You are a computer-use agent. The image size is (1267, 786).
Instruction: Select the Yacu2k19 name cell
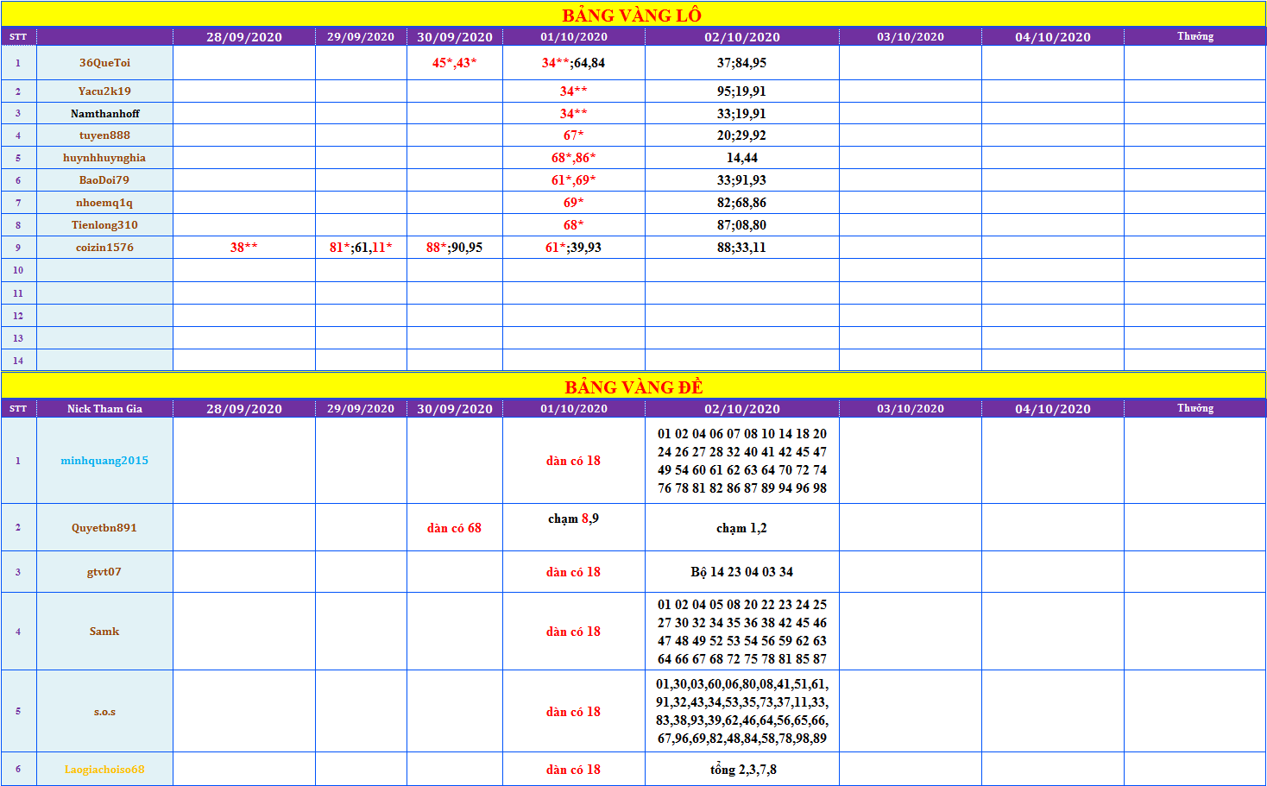[104, 91]
